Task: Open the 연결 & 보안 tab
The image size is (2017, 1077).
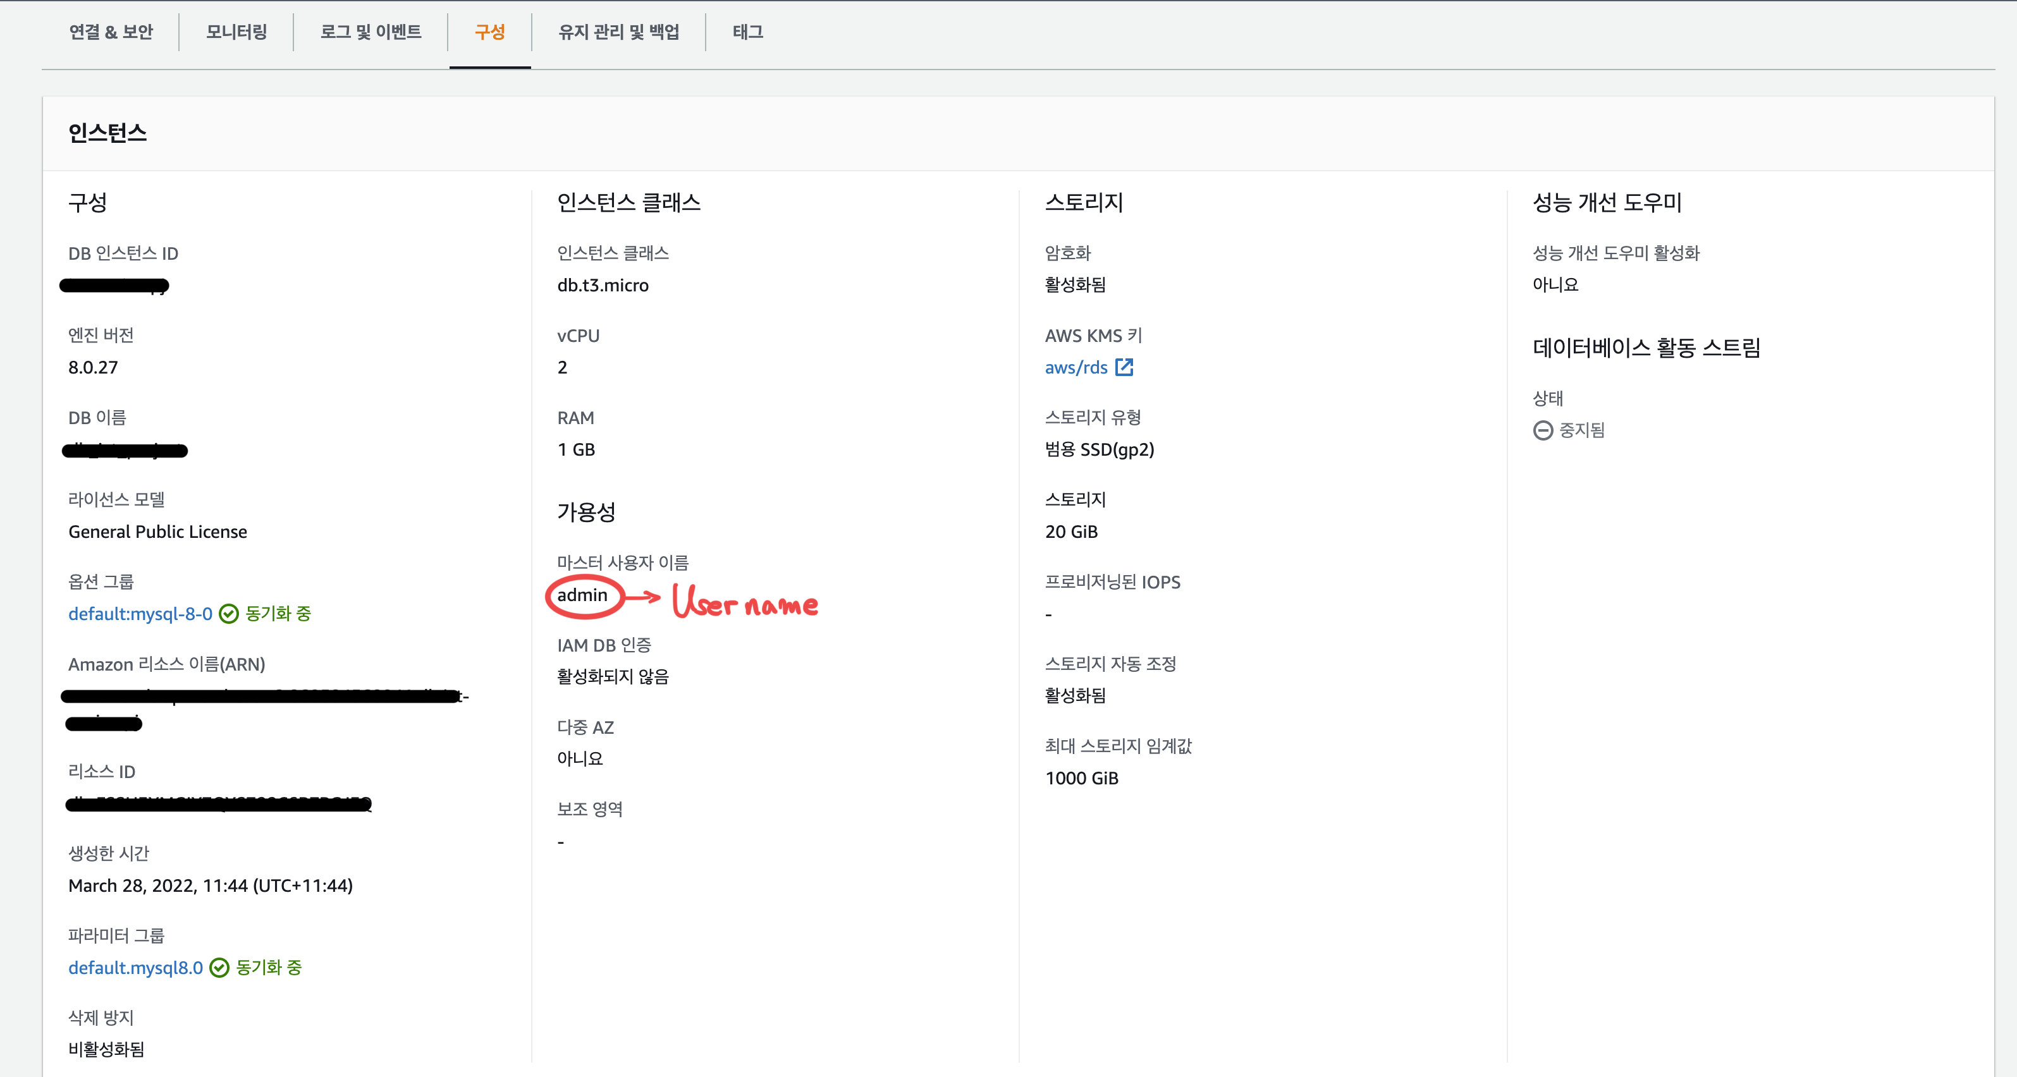Action: [x=111, y=32]
